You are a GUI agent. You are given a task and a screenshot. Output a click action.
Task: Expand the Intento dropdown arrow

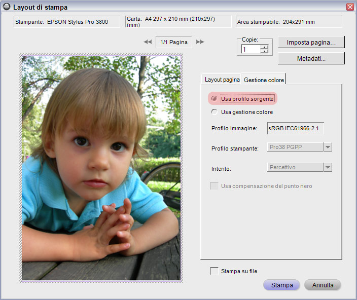click(328, 167)
